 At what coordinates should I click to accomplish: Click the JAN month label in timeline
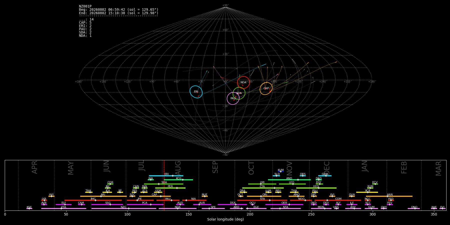coord(365,166)
